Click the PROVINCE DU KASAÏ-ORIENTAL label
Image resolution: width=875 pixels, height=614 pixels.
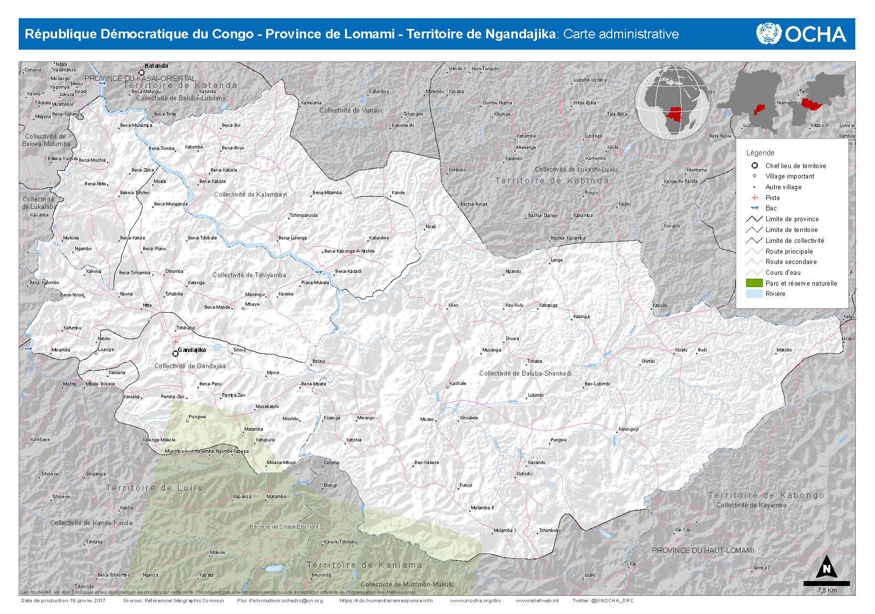140,78
